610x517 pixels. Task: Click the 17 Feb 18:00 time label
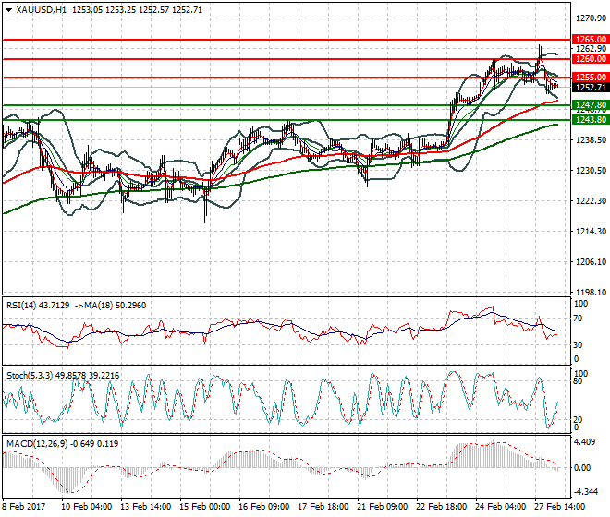(x=323, y=507)
